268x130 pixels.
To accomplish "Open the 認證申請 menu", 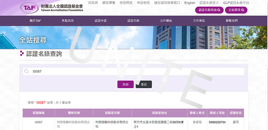I will pos(101,21).
